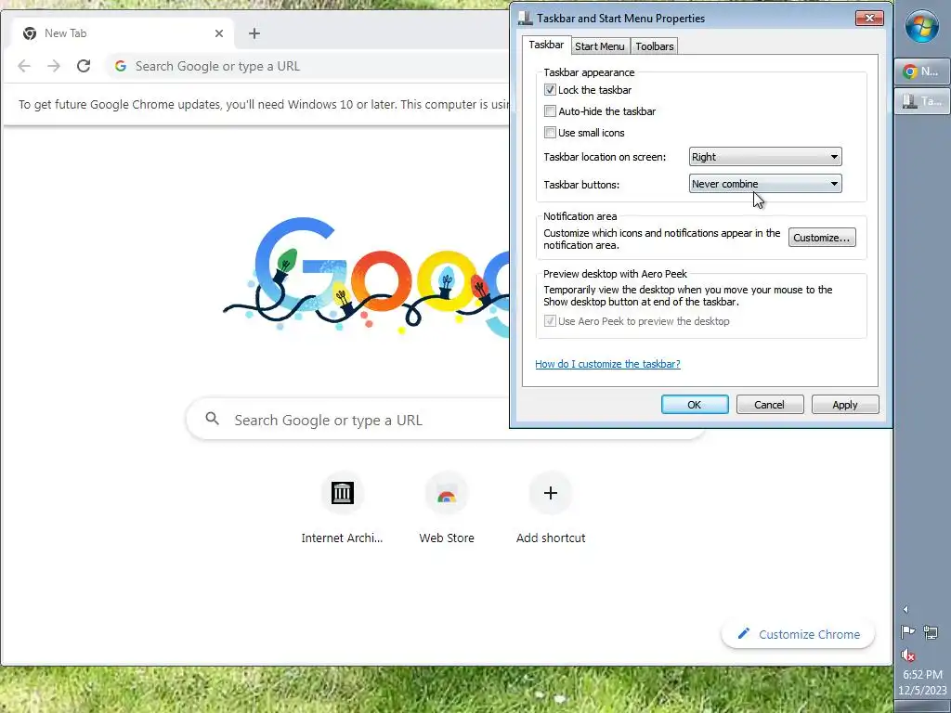Screen dimensions: 951x713
Task: Switch to the Toolbars tab
Action: [x=655, y=46]
